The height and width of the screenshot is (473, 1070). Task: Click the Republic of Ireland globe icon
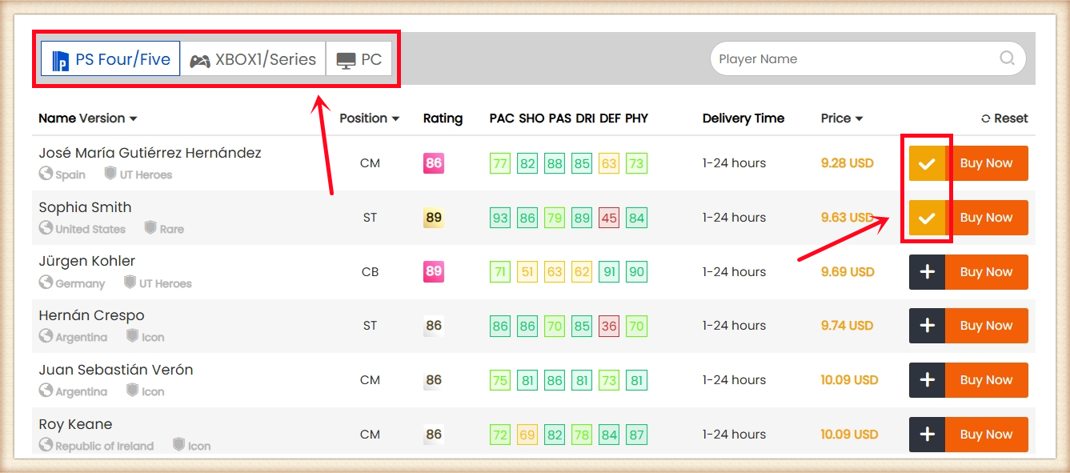pos(46,445)
